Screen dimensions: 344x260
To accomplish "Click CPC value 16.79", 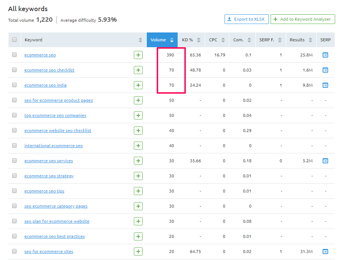I will tap(220, 55).
